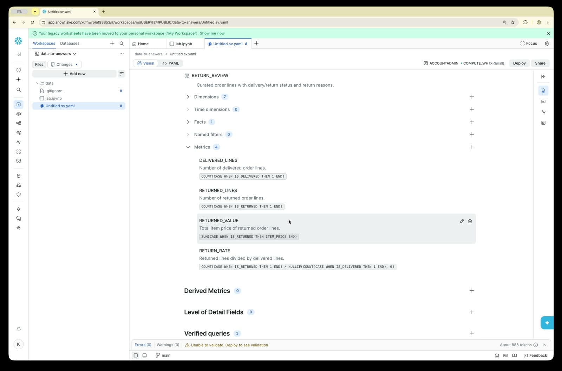The image size is (562, 371).
Task: Edit the RETURNED_VALUE metric with pencil icon
Action: click(462, 221)
